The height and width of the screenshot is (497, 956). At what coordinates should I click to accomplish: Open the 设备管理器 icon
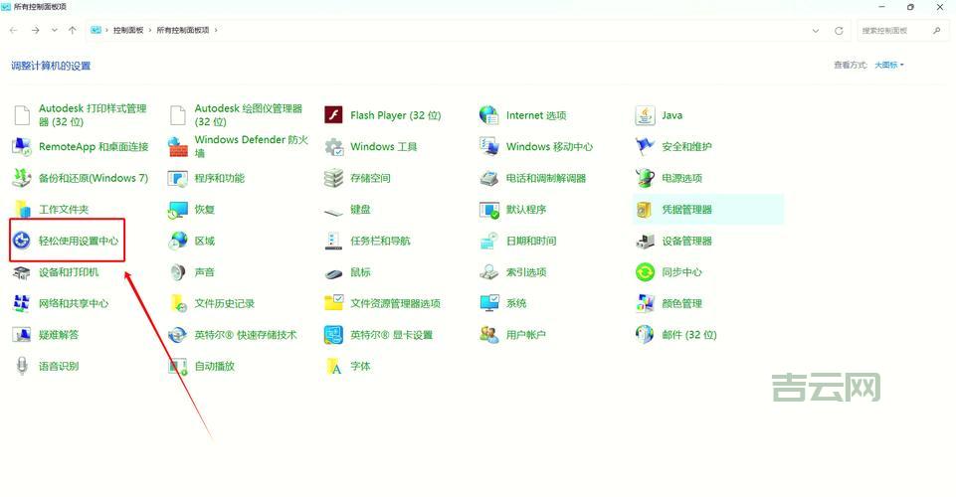[645, 241]
